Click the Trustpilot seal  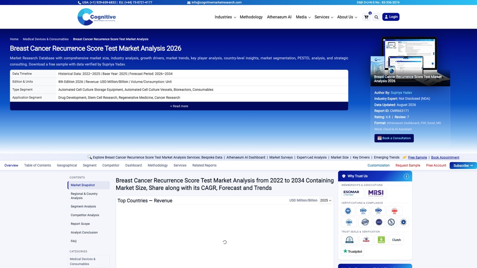(x=353, y=251)
